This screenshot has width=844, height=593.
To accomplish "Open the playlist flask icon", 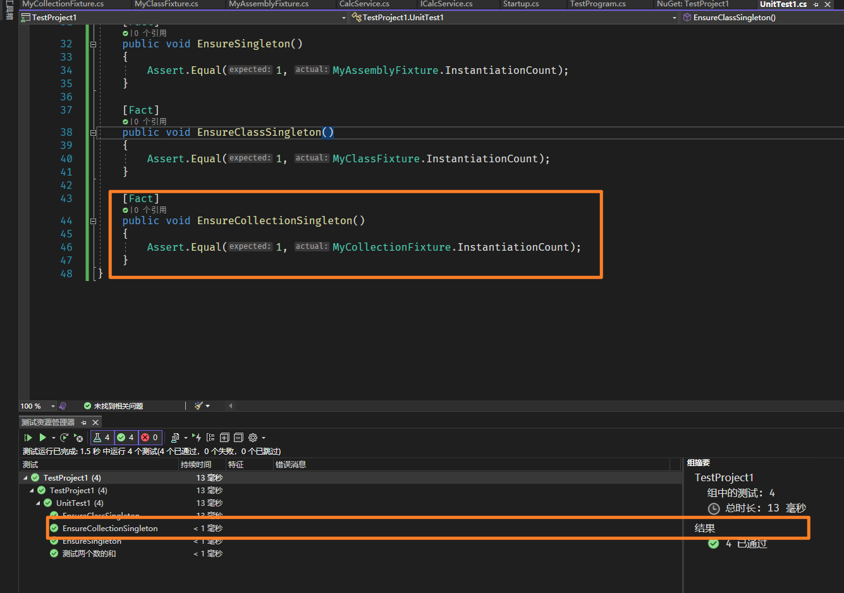I will (x=176, y=438).
